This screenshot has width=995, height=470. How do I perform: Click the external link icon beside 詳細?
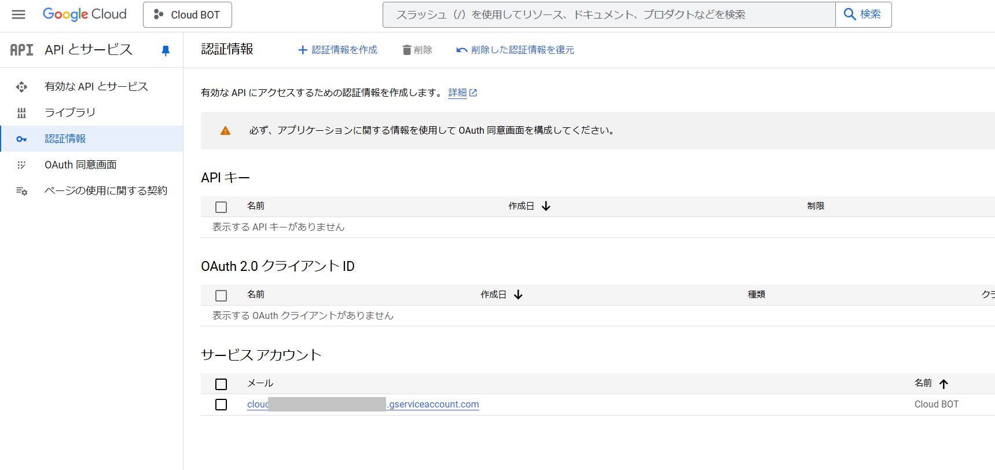tap(473, 93)
